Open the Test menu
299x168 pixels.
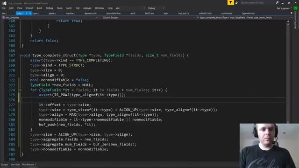click(x=77, y=8)
